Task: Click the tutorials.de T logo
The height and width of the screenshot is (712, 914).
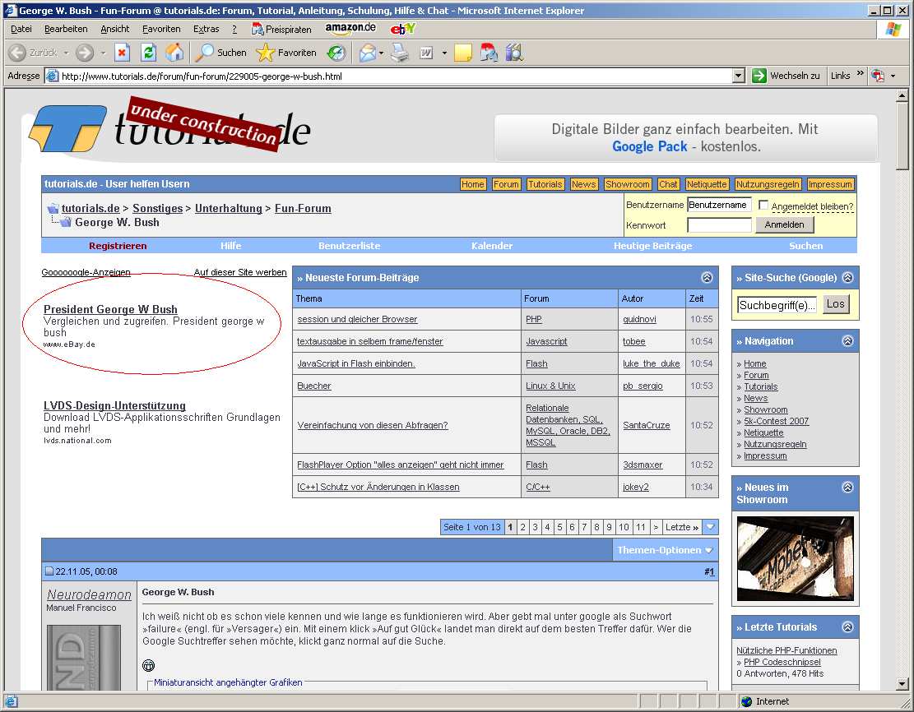Action: (67, 128)
